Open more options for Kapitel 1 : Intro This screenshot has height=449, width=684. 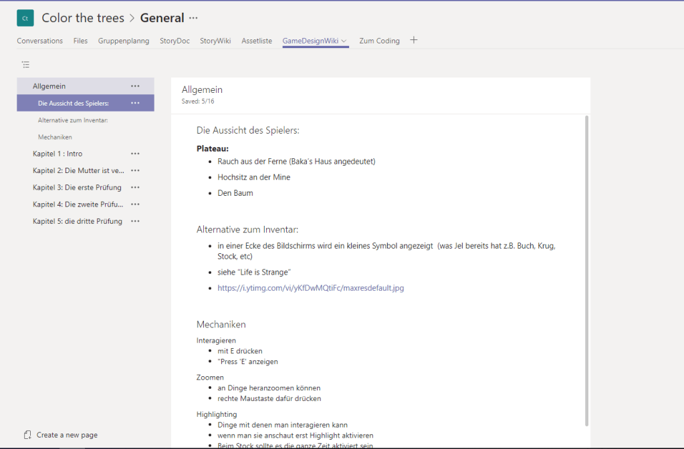point(135,154)
